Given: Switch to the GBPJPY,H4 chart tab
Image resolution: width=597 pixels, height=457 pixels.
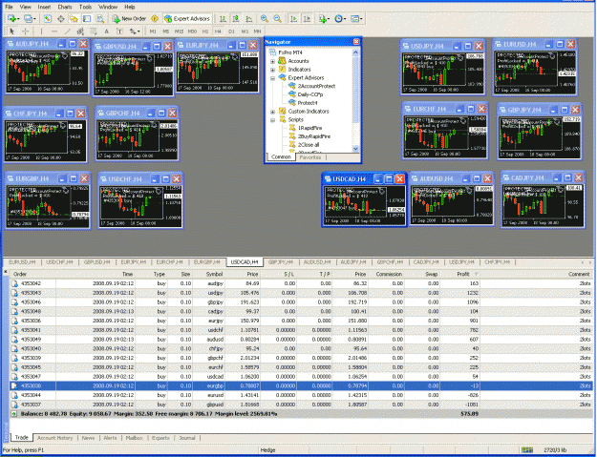Looking at the screenshot, I should pyautogui.click(x=281, y=262).
